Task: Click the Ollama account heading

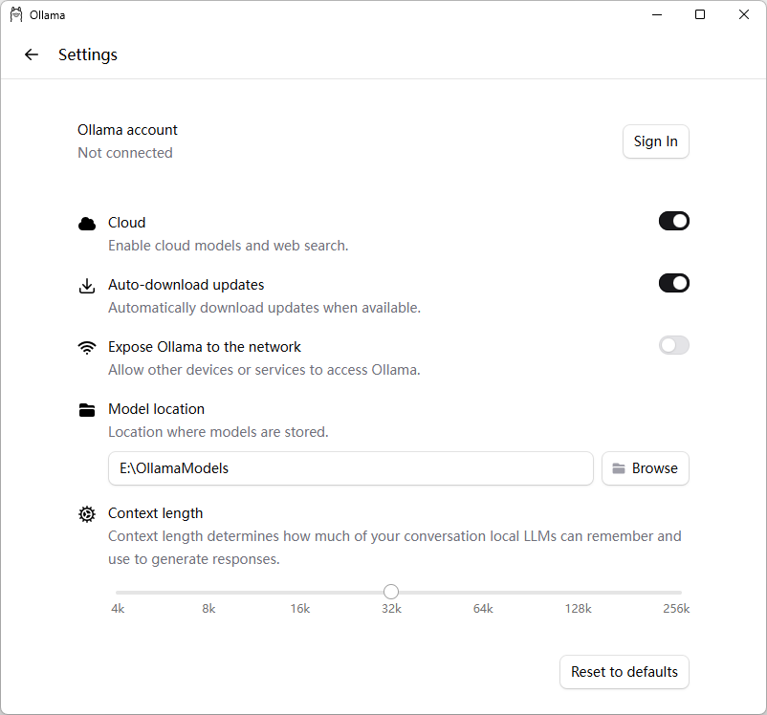Action: point(127,130)
